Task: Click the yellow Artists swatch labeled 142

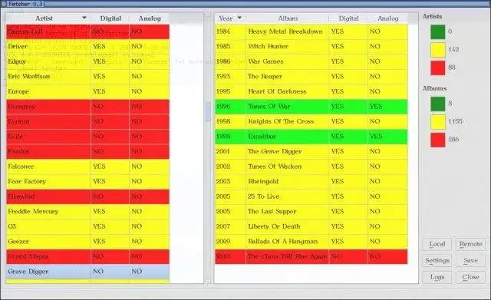Action: point(437,50)
